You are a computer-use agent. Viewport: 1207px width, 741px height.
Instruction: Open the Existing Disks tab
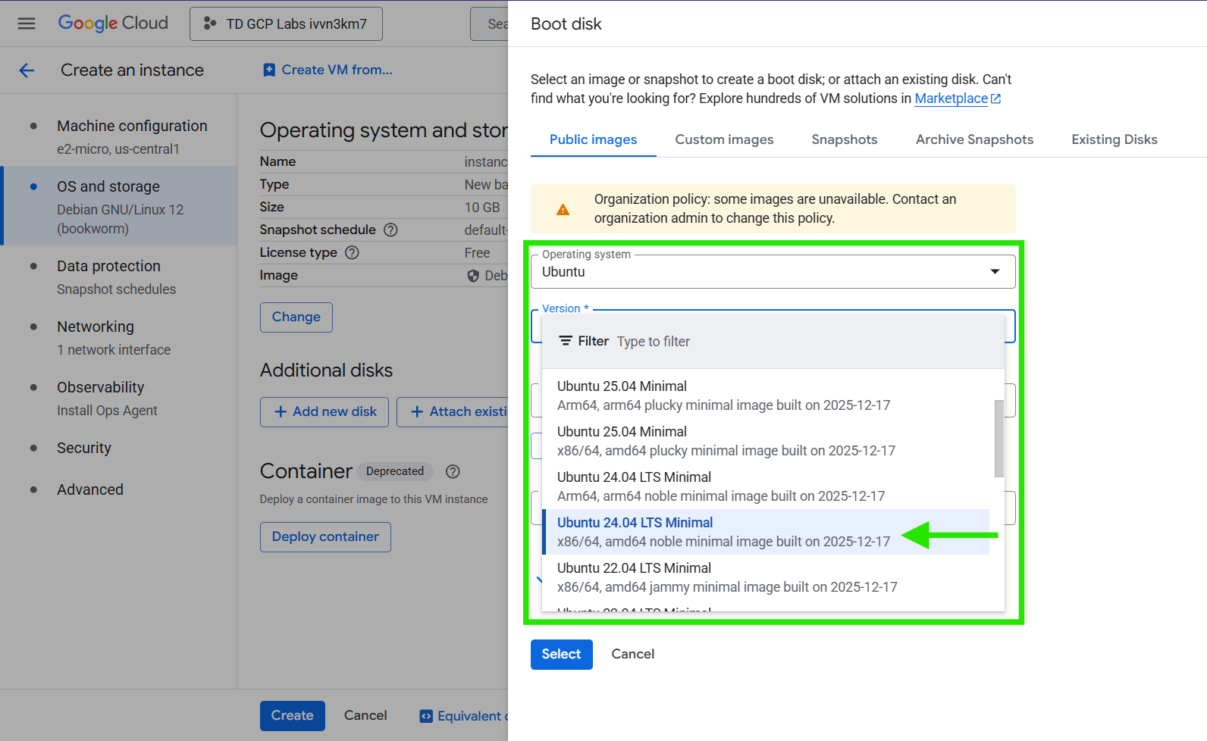[x=1114, y=139]
